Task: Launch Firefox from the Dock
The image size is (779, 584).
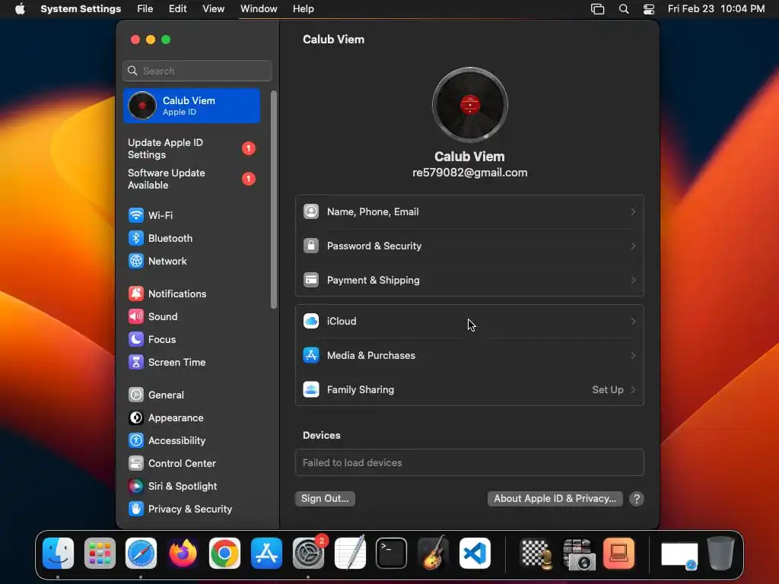Action: (183, 554)
